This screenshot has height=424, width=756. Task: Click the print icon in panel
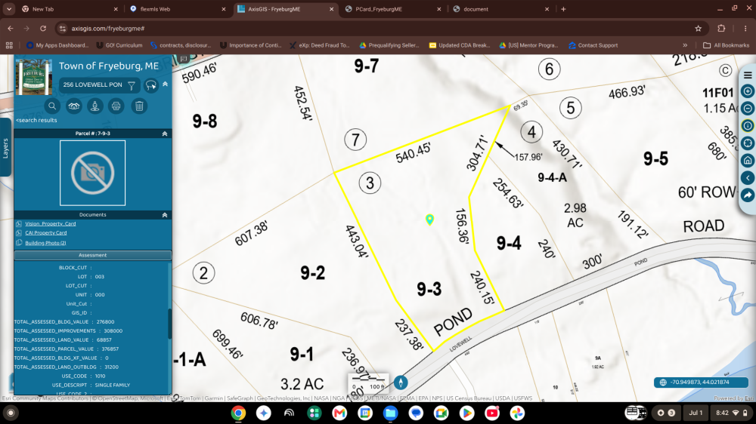point(116,106)
